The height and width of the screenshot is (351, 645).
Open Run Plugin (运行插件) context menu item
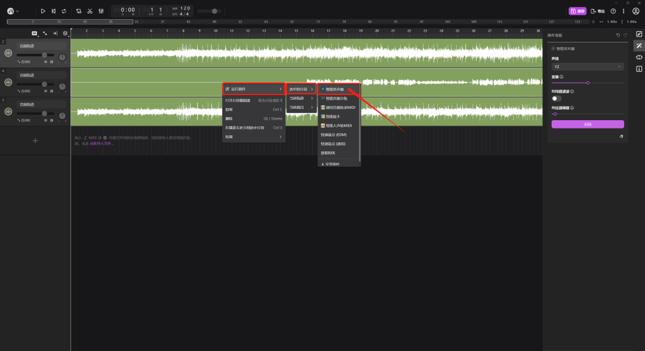(254, 89)
